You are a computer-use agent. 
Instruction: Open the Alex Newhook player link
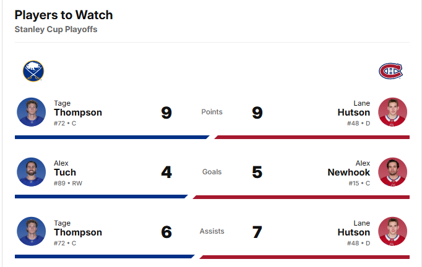pyautogui.click(x=349, y=169)
